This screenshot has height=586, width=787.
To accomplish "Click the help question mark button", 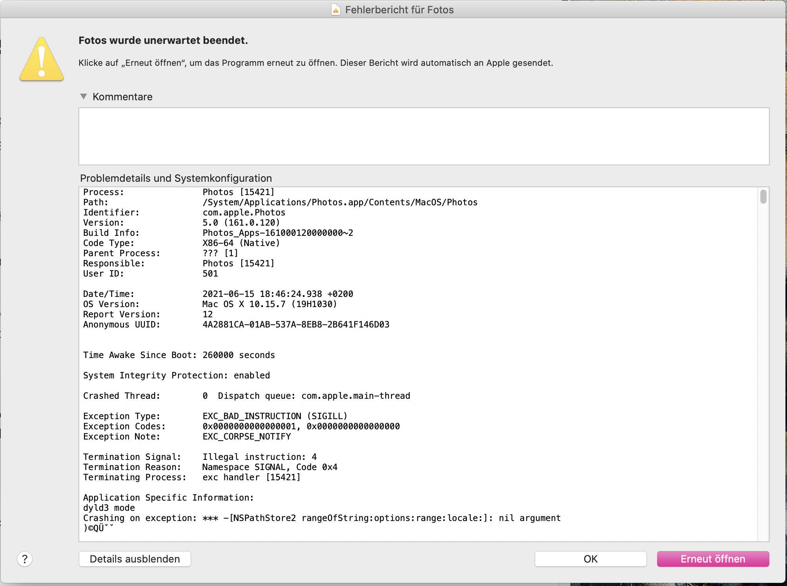I will coord(25,559).
